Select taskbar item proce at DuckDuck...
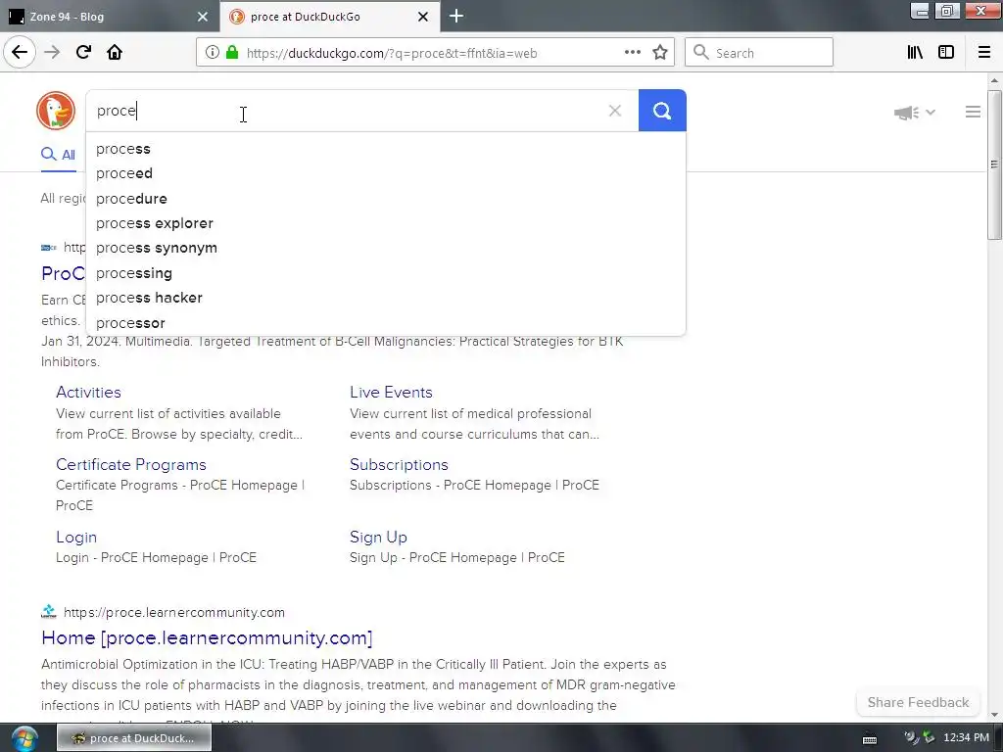Screen dimensions: 1003x752 [133, 738]
